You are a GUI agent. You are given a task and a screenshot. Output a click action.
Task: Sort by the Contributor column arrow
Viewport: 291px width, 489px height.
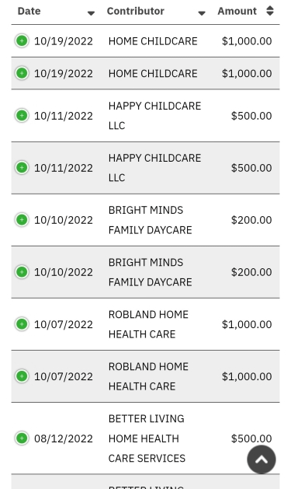point(202,13)
